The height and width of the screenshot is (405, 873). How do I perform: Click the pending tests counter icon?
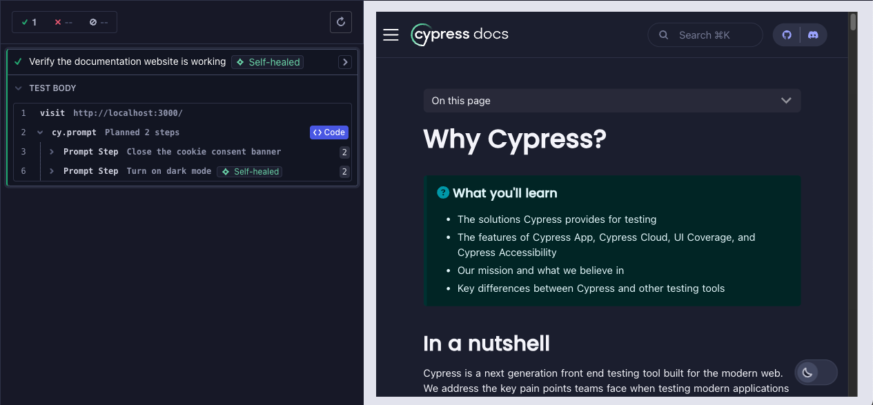tap(99, 22)
